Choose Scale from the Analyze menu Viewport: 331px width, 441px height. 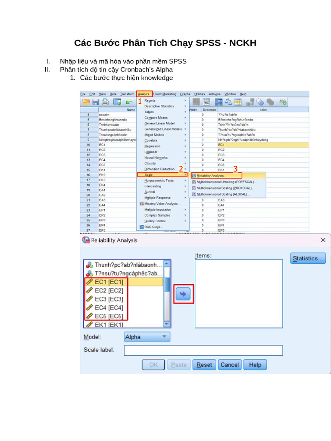[x=162, y=175]
